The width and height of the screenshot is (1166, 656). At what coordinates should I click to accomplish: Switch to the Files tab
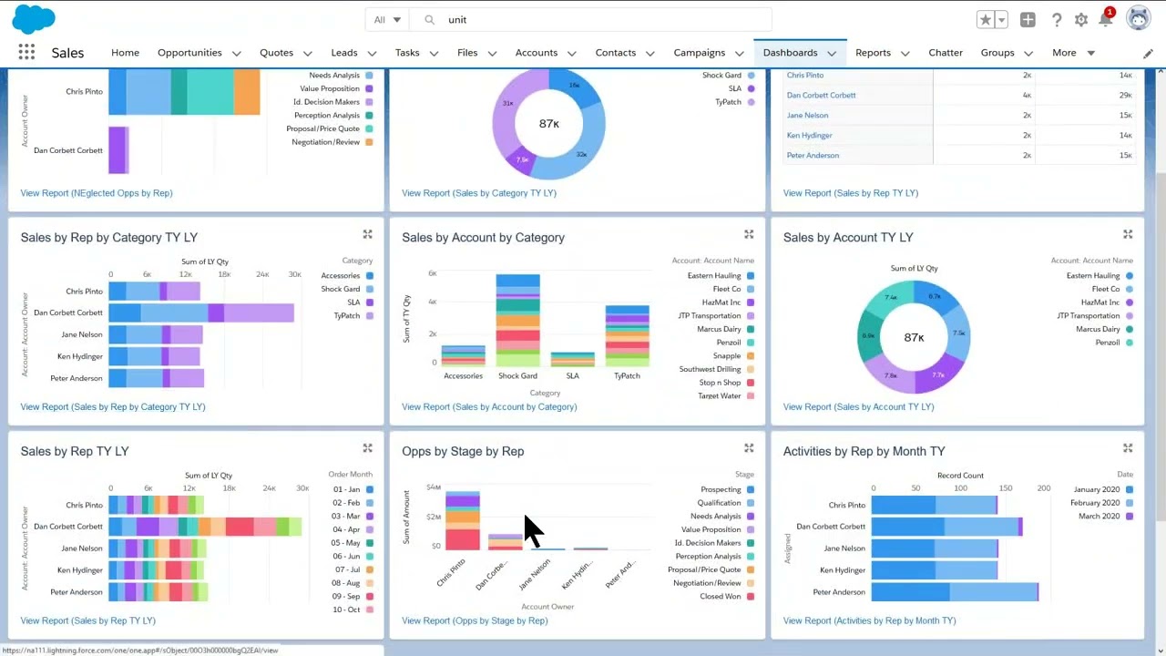[x=467, y=53]
